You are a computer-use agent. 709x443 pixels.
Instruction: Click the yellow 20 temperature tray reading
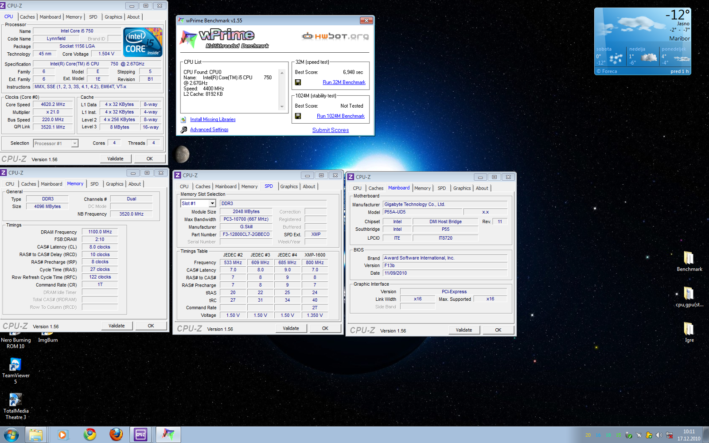coord(588,435)
